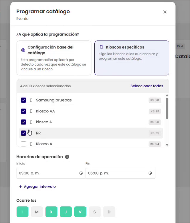Choose Configuración base del catálogo option

pyautogui.click(x=54, y=58)
